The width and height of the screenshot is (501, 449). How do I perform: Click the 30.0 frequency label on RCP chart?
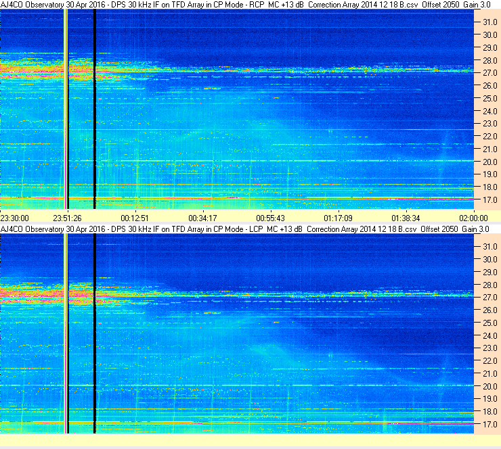[490, 34]
